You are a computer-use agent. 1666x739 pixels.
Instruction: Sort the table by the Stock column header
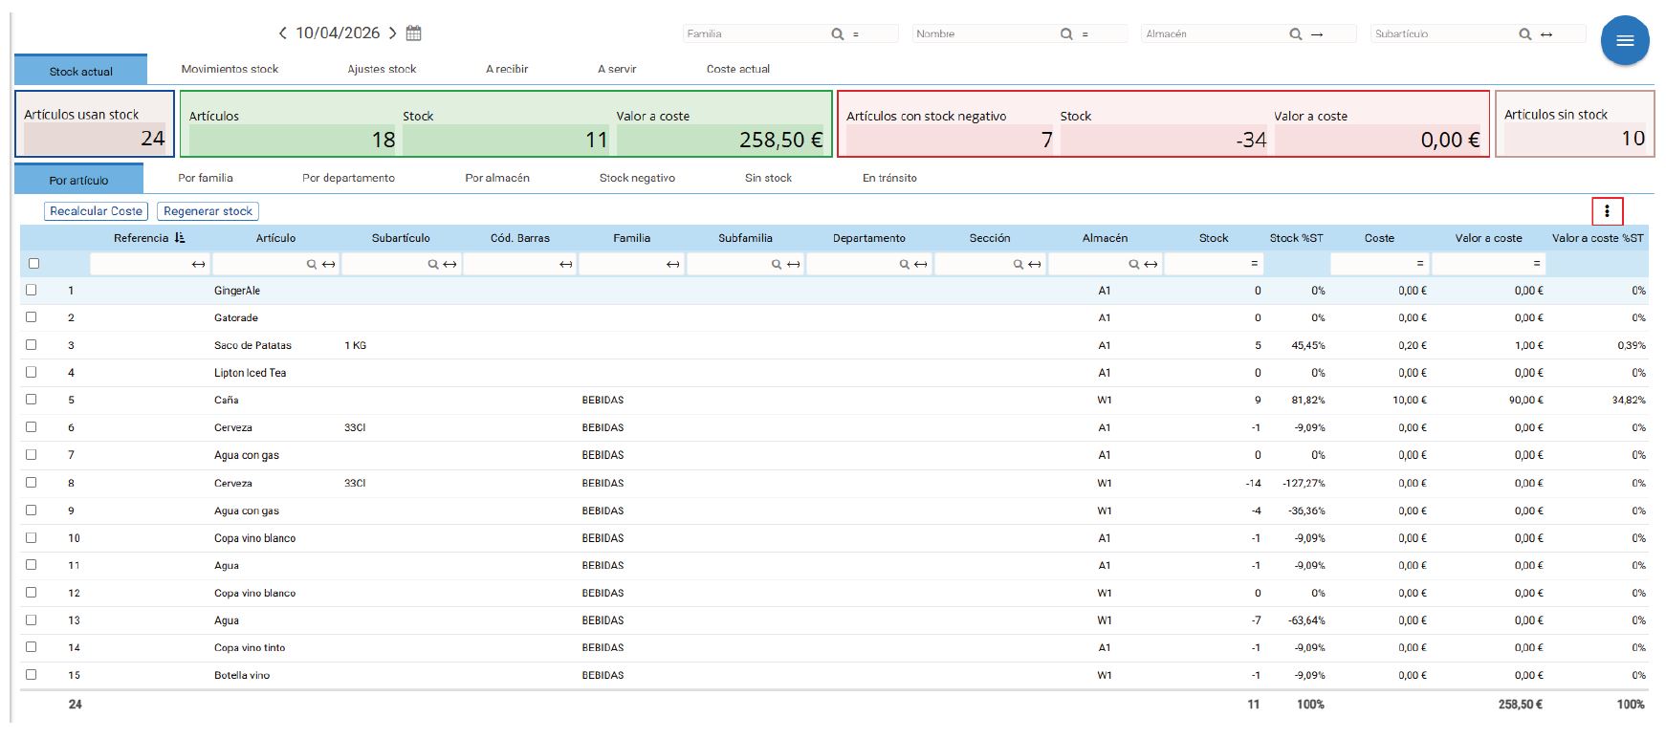1214,238
